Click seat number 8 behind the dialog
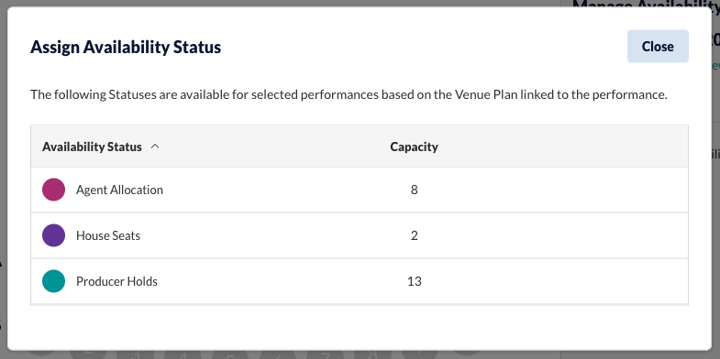Image resolution: width=720 pixels, height=359 pixels. [x=372, y=354]
